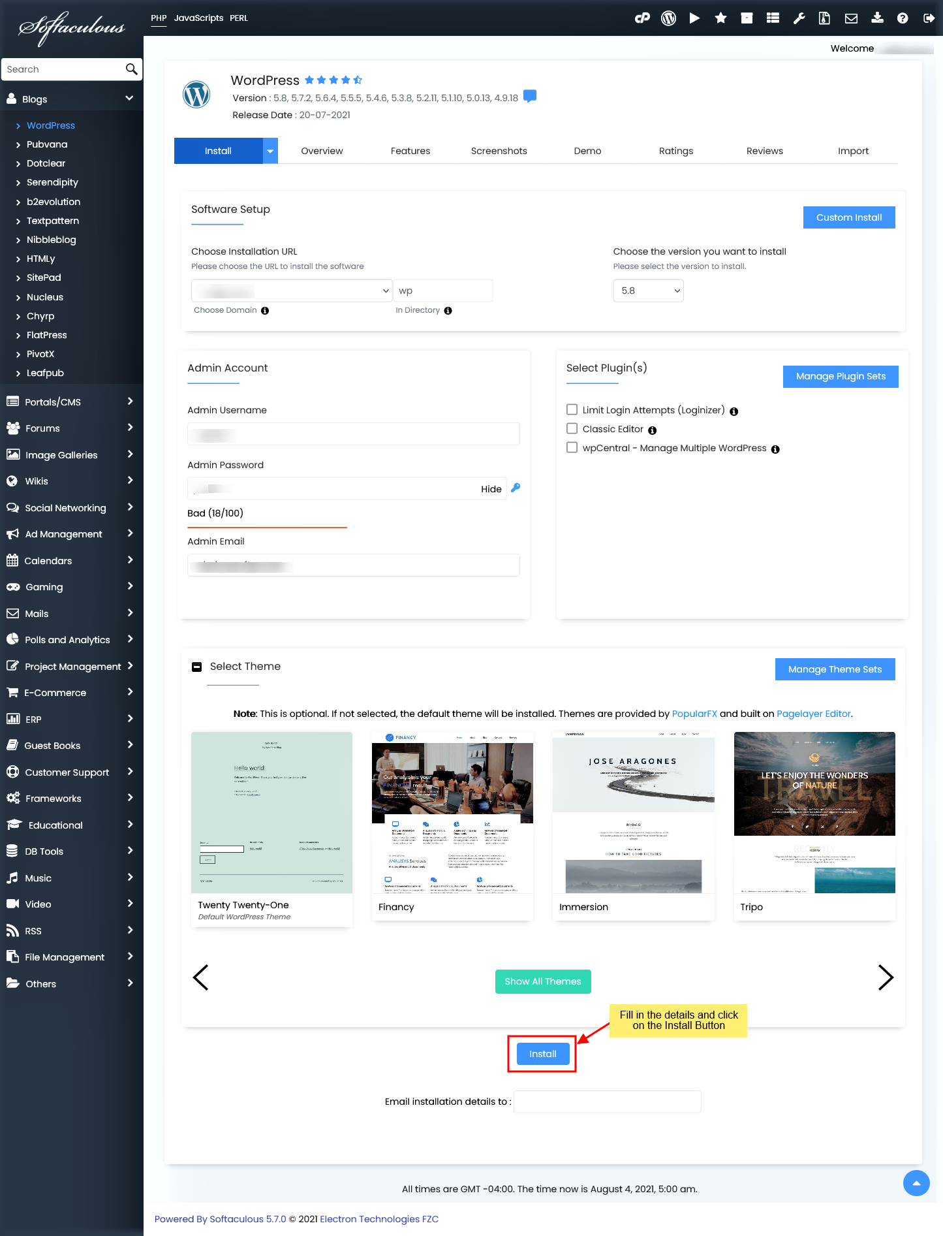Open the Demo tab
This screenshot has height=1236, width=943.
(588, 151)
